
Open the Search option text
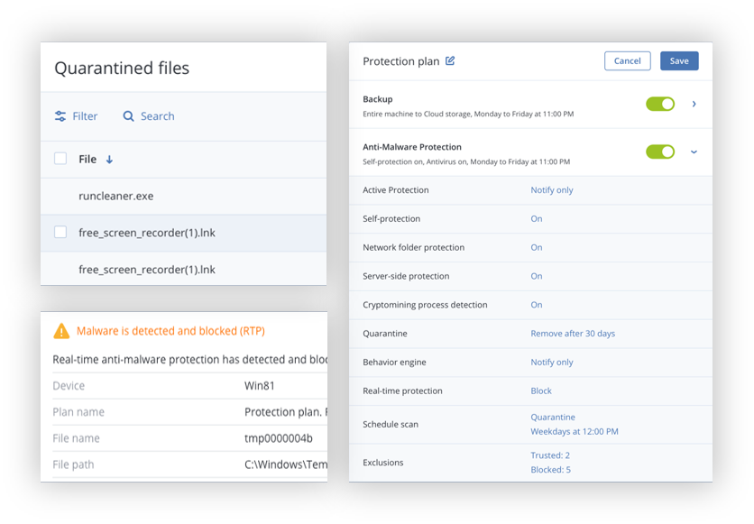pyautogui.click(x=157, y=115)
